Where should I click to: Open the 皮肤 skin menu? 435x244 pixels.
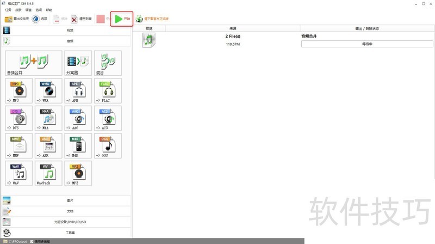(18, 10)
